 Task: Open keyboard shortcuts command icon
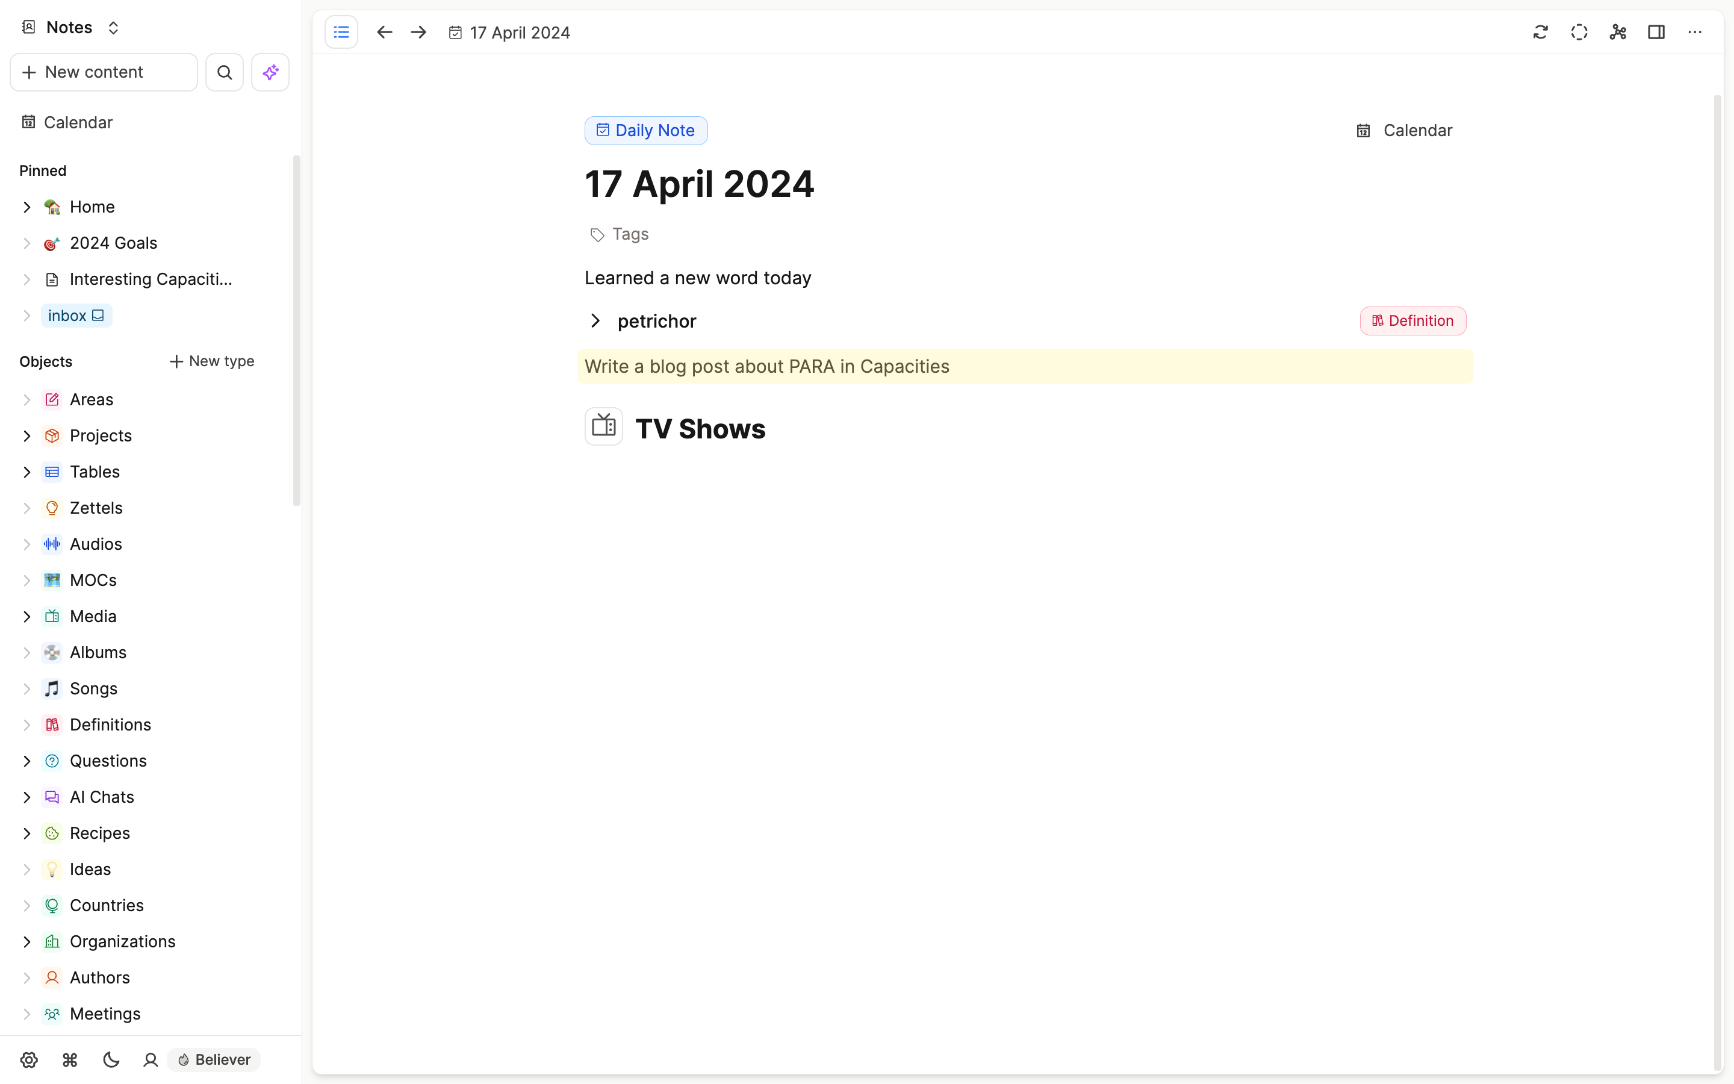69,1060
